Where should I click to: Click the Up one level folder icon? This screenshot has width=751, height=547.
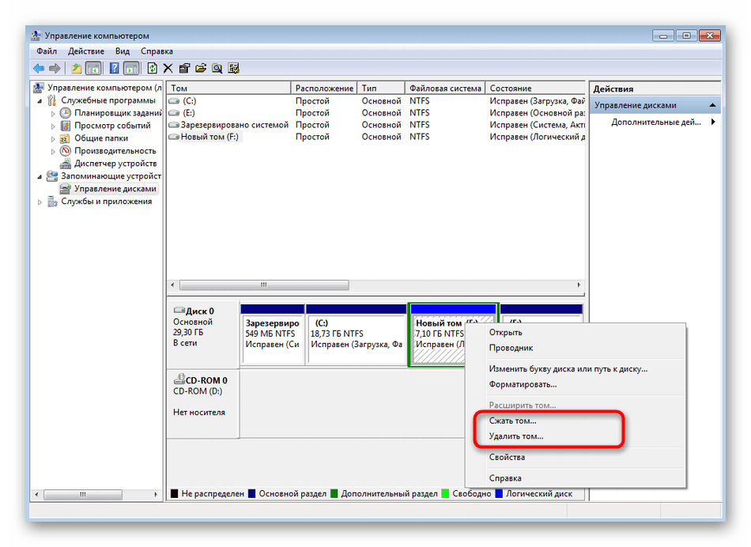77,68
